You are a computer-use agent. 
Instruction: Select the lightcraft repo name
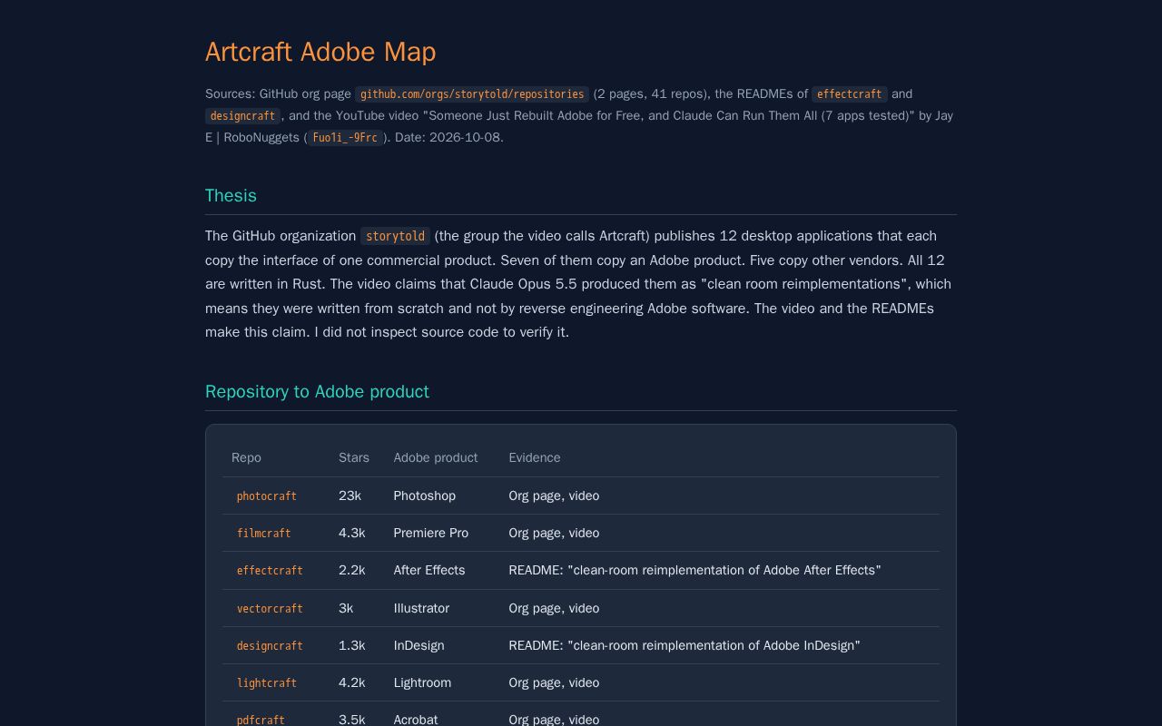tap(267, 683)
